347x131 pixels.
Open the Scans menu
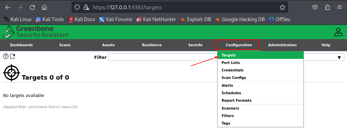[65, 45]
